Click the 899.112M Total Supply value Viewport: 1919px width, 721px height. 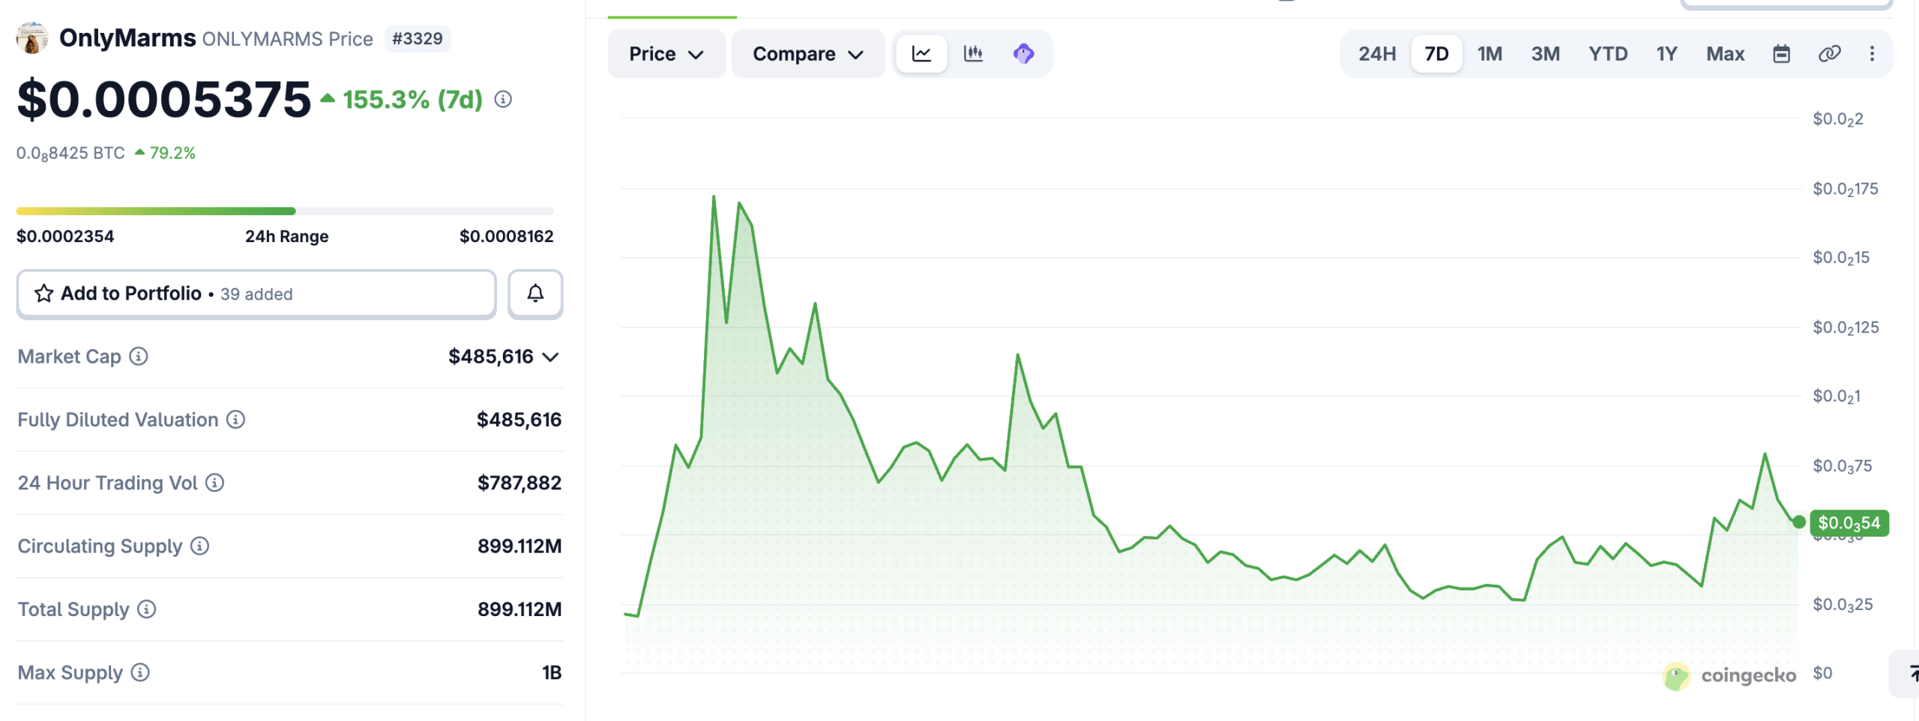coord(519,609)
